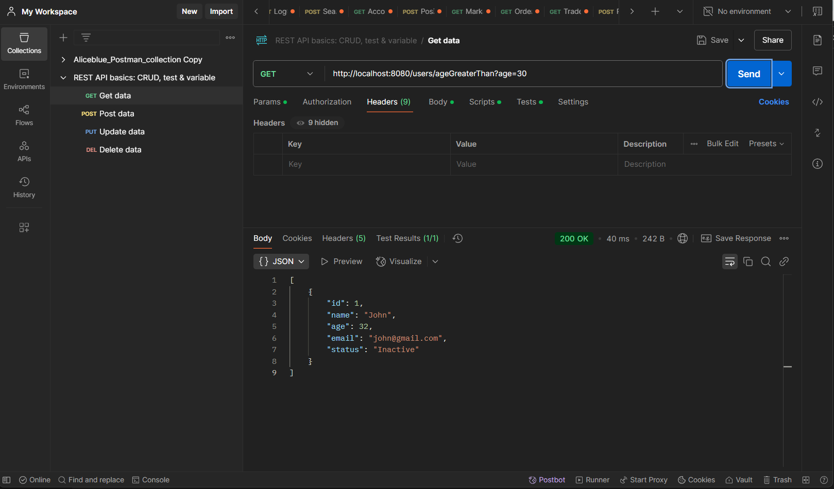The height and width of the screenshot is (489, 834).
Task: Open the request info icon in right sidebar
Action: pos(818,164)
